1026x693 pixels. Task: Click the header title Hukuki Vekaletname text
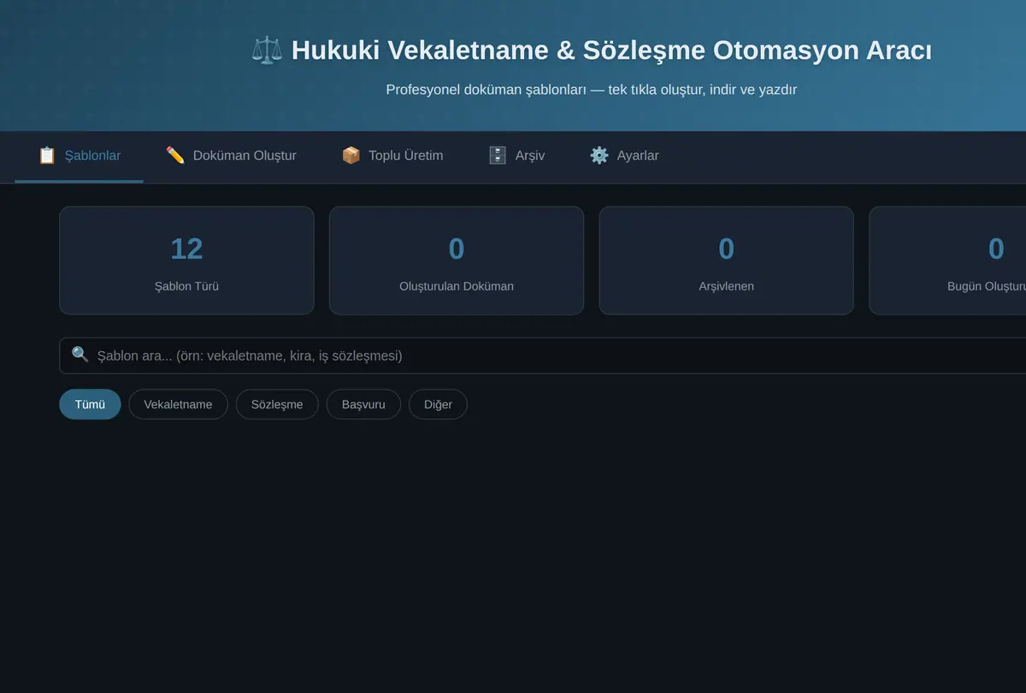point(421,50)
